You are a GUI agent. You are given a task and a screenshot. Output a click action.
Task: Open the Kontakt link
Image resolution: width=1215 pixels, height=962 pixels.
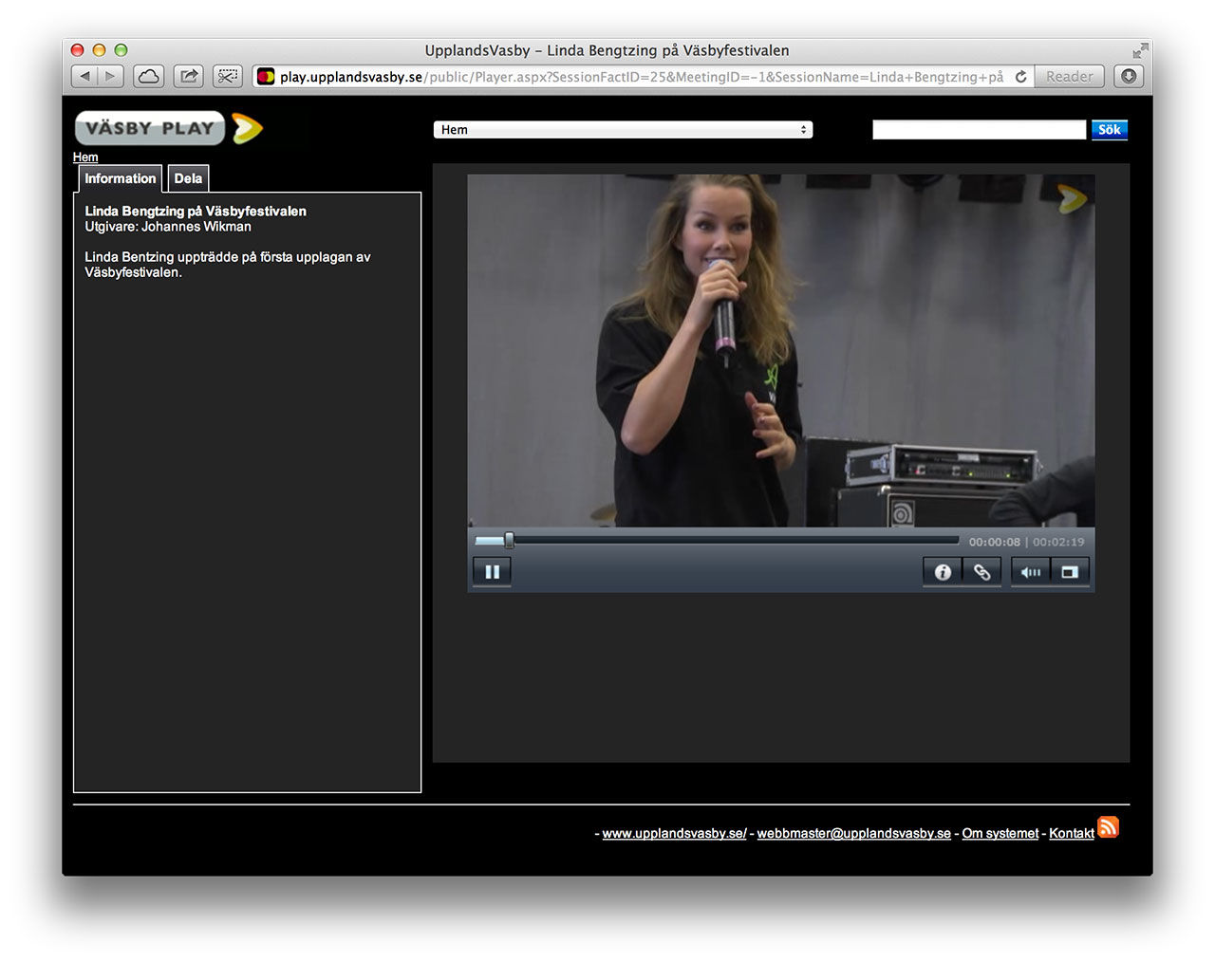coord(1072,833)
